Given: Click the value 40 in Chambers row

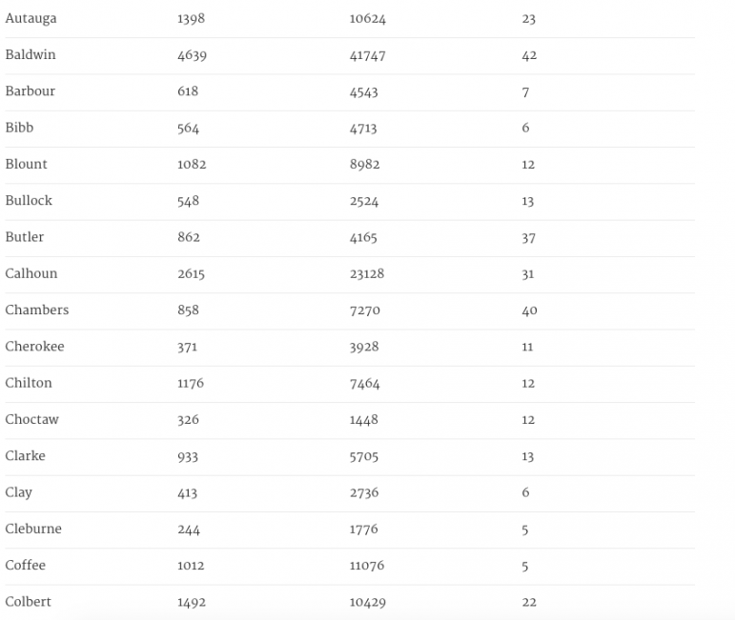Looking at the screenshot, I should [529, 311].
